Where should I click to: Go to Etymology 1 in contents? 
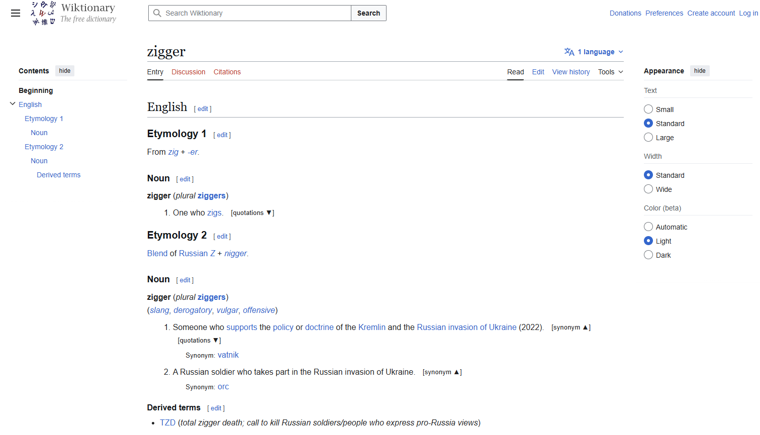pos(44,119)
